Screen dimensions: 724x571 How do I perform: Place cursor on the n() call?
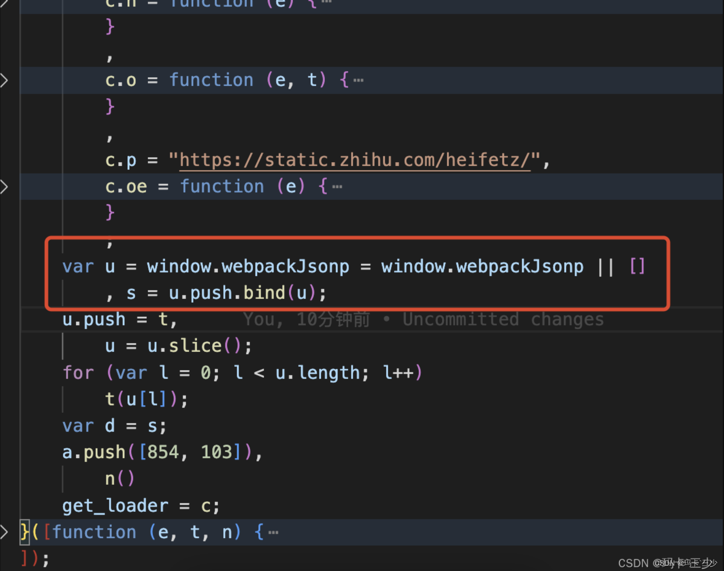tap(120, 478)
